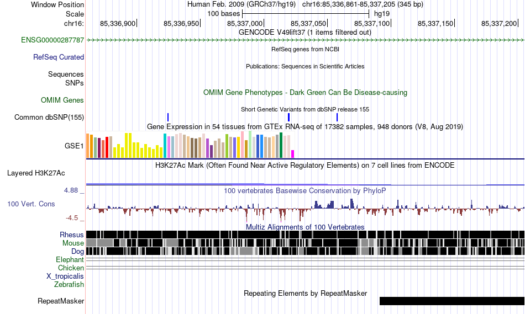The width and height of the screenshot is (525, 314).
Task: Click the dark green bar in GSE1 chart
Action: (281, 145)
